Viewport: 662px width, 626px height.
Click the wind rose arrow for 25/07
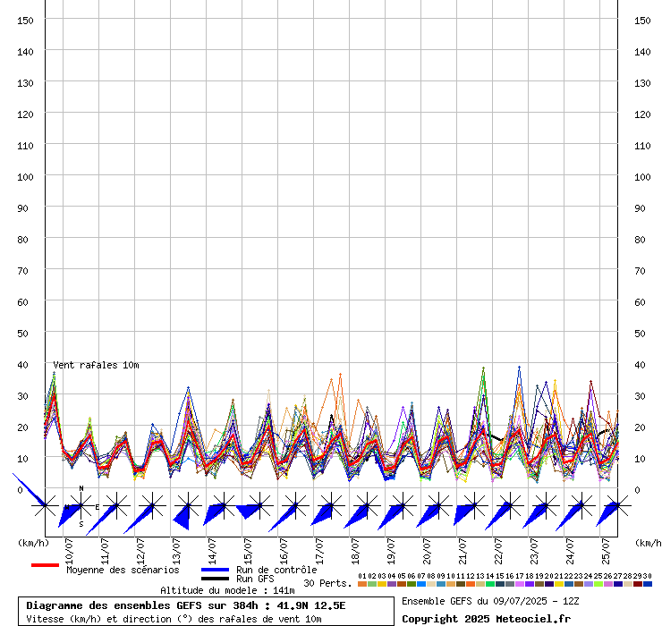click(x=607, y=515)
